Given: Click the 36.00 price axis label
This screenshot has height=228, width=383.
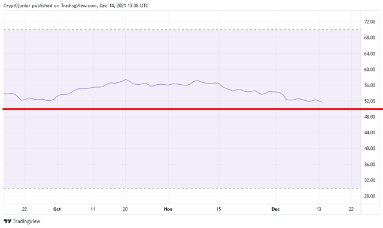Looking at the screenshot, I should (370, 164).
